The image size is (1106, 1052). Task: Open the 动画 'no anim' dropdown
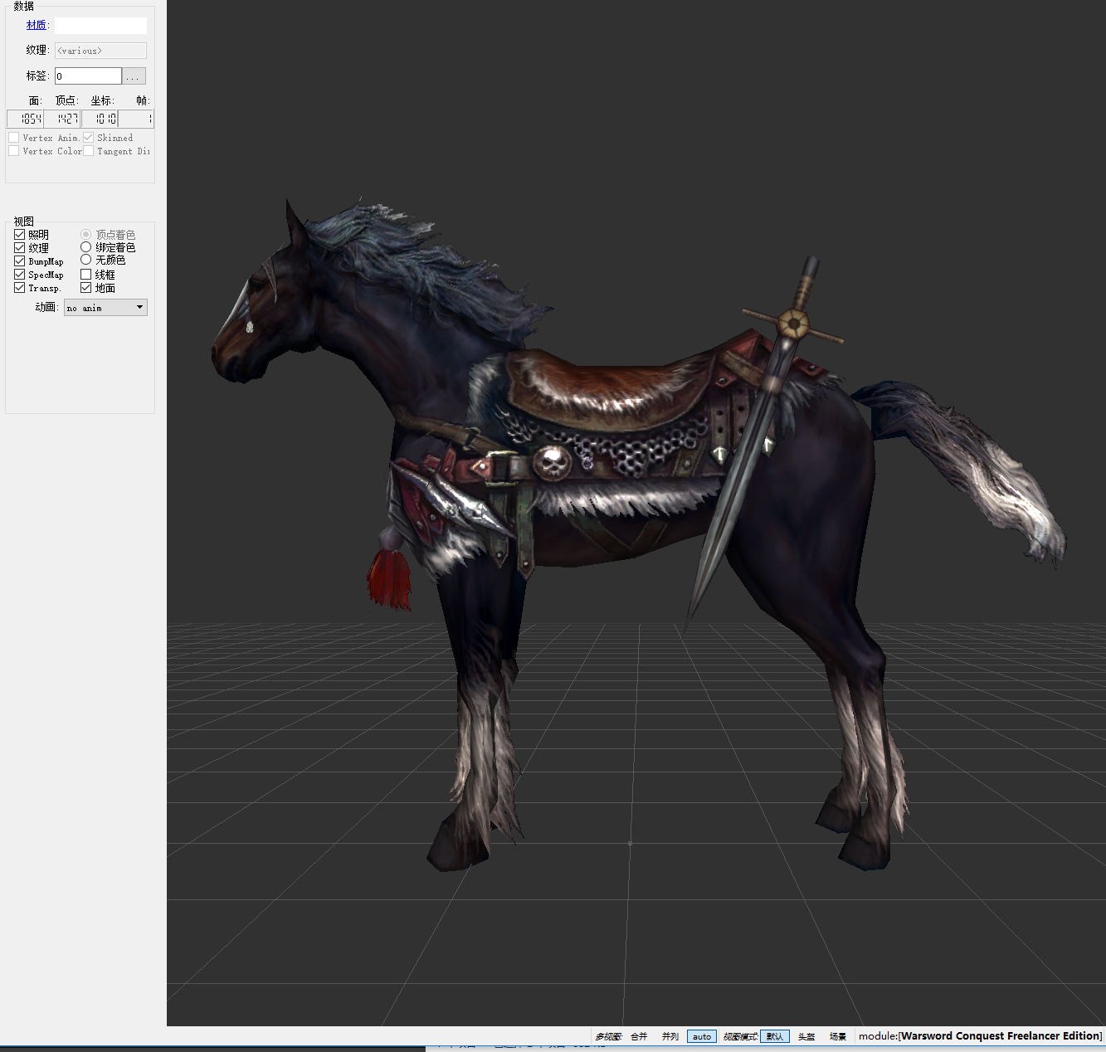pos(105,308)
